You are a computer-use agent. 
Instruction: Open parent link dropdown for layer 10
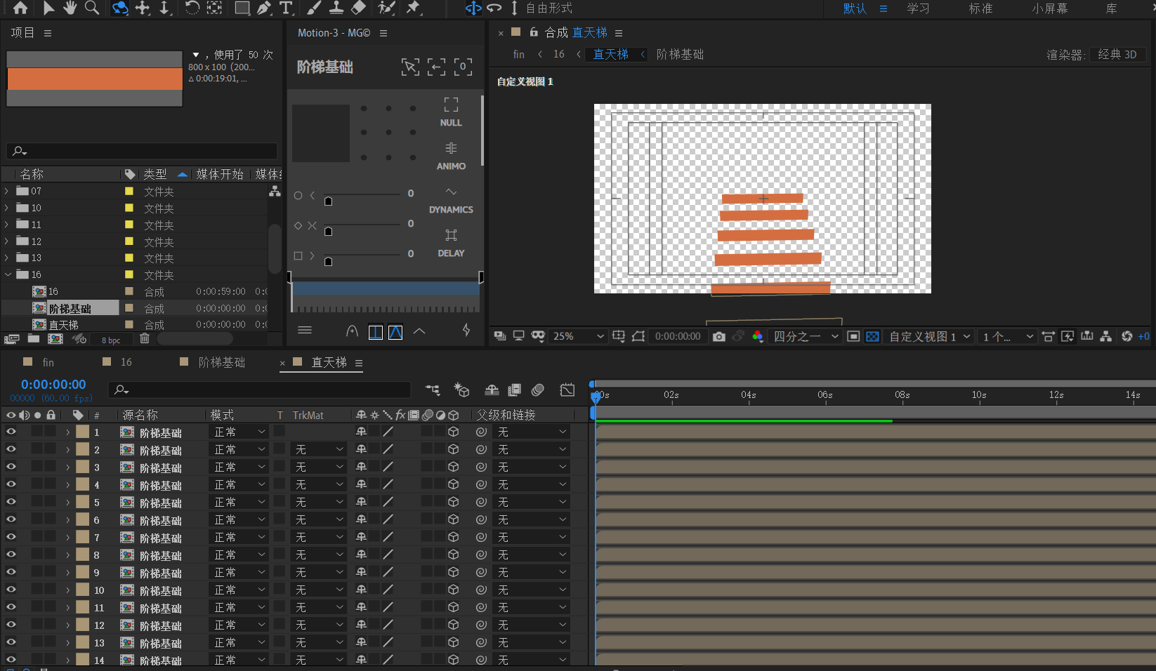(531, 590)
